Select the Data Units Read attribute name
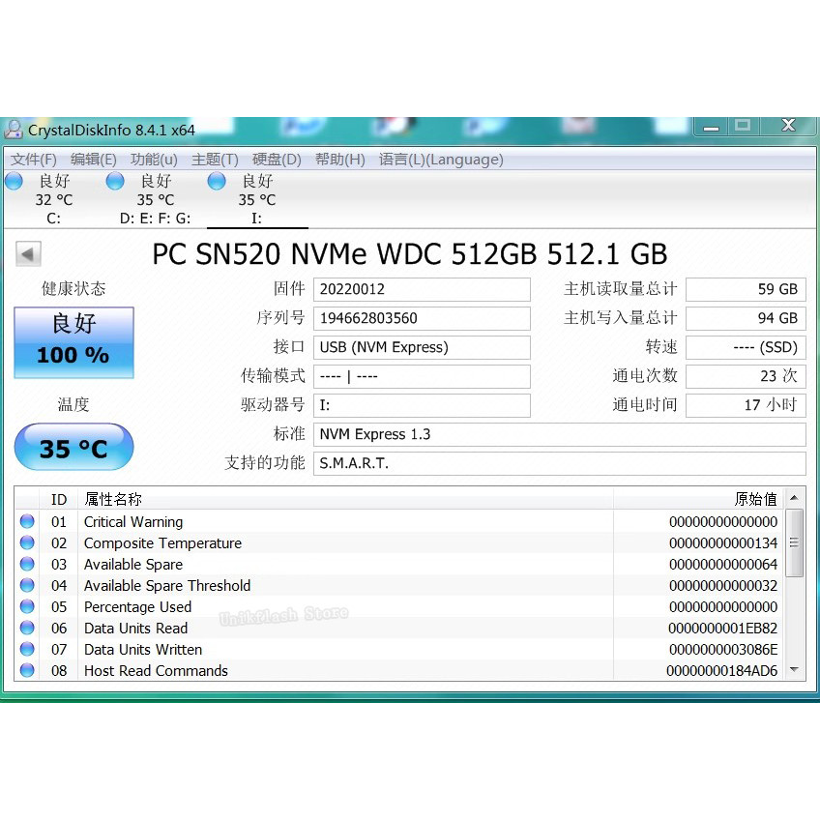Screen dimensions: 820x820 (x=135, y=629)
